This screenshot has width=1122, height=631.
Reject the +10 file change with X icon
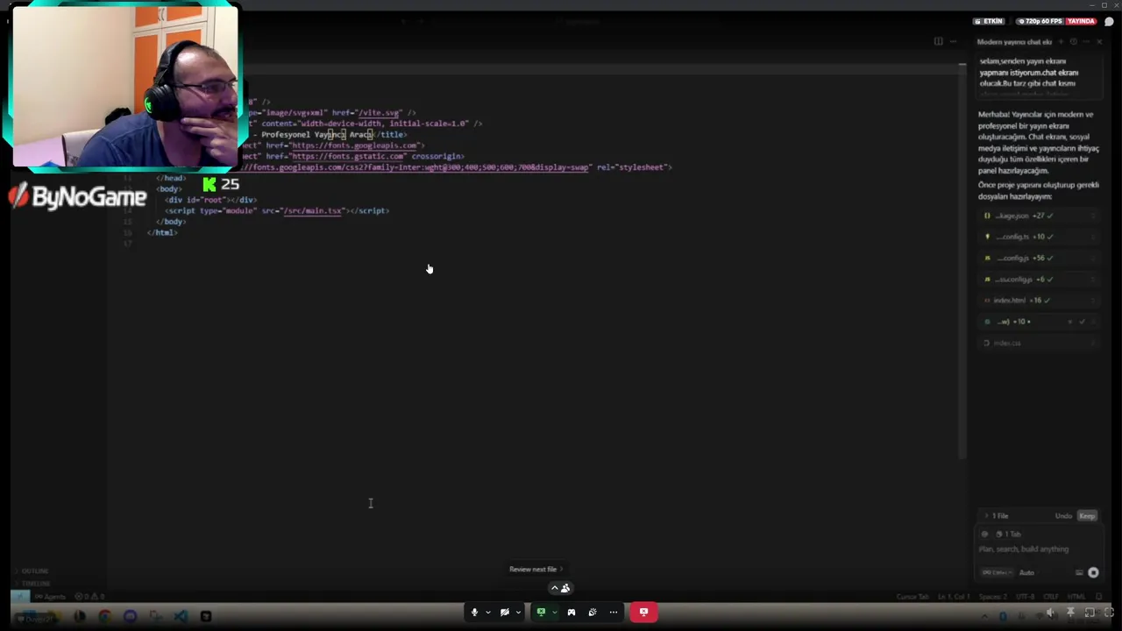pos(1069,322)
